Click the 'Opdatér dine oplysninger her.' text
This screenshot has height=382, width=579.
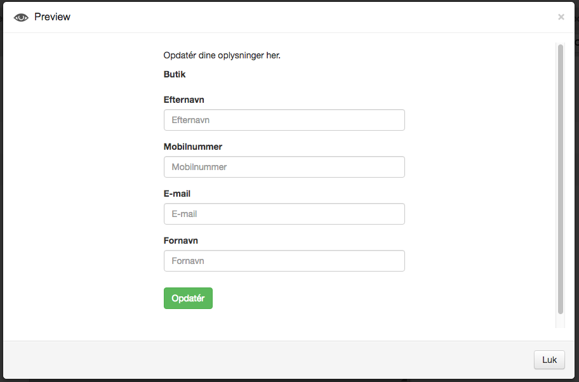point(222,55)
